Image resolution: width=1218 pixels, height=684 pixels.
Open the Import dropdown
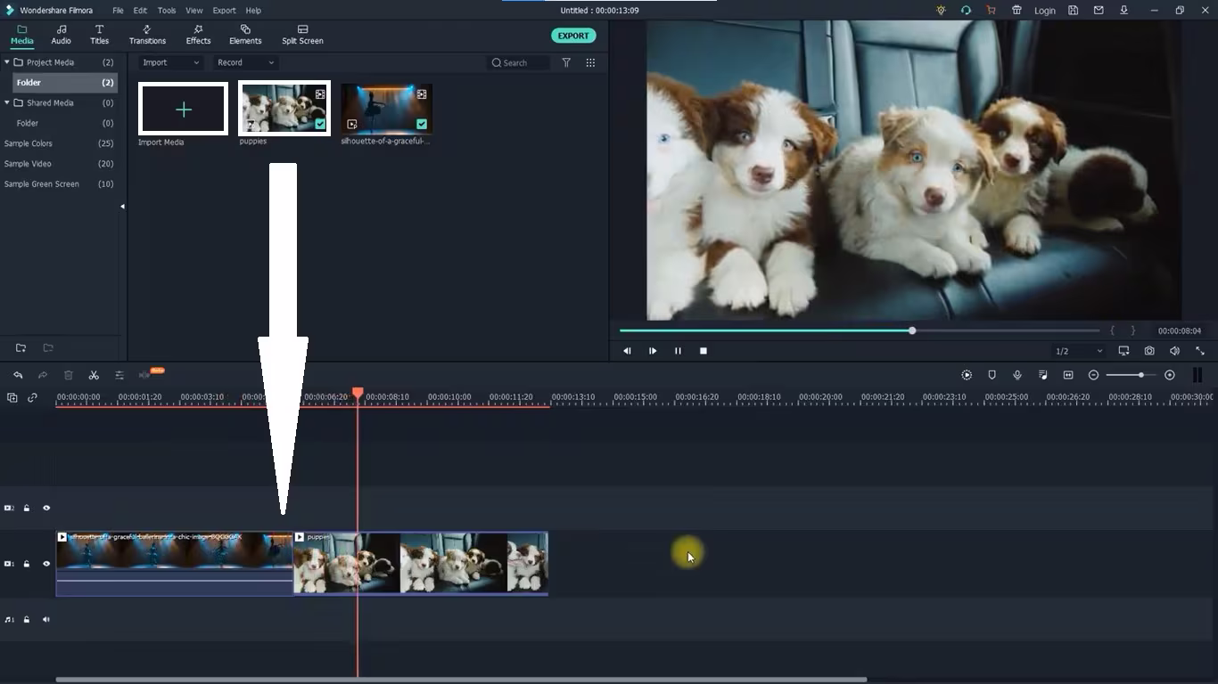tap(171, 62)
